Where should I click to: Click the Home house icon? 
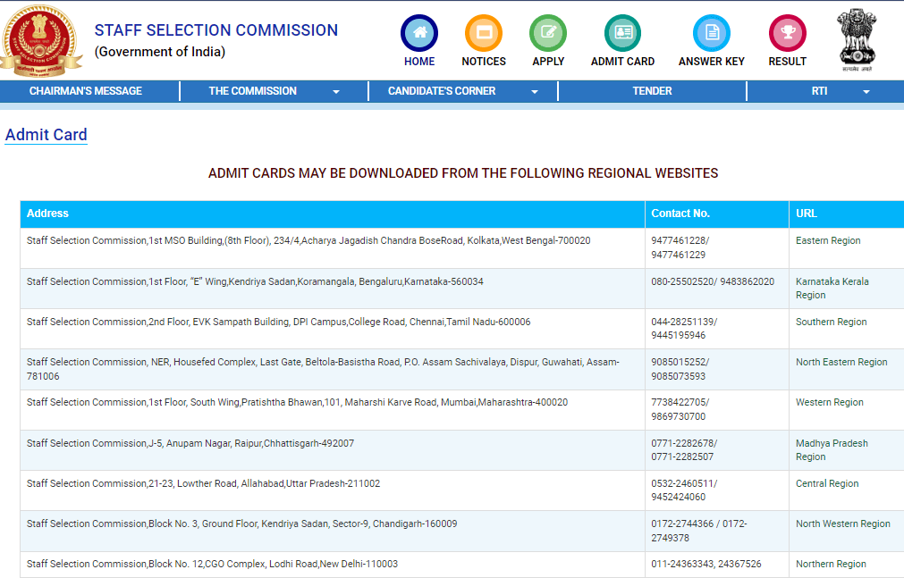[x=419, y=33]
